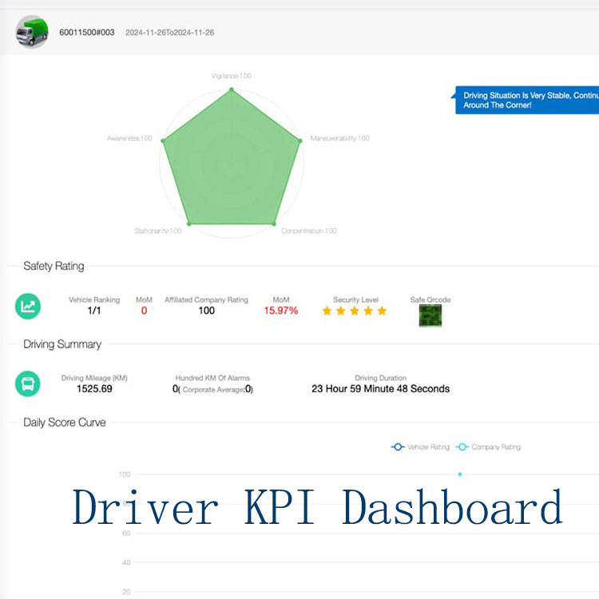
Task: Toggle the Company Rating legend item
Action: [x=488, y=446]
